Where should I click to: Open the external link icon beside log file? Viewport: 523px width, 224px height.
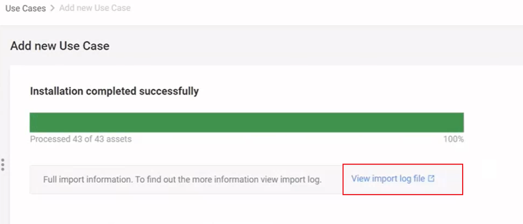(x=431, y=179)
